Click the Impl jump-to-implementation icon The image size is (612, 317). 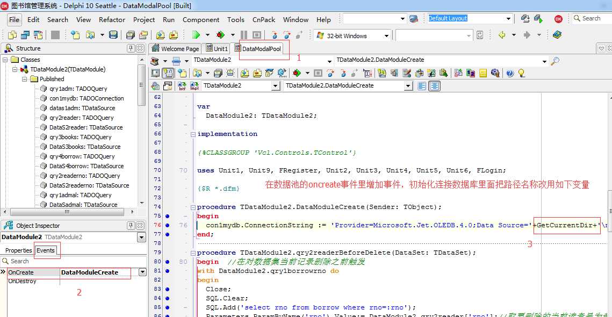coord(194,86)
